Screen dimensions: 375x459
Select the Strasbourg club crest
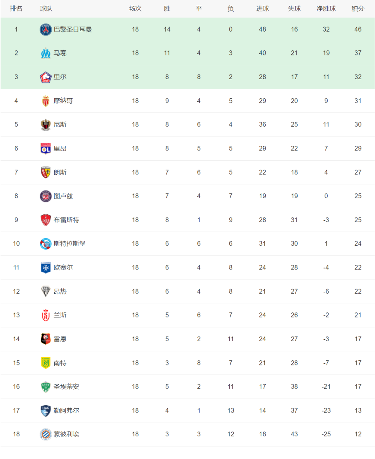(x=45, y=244)
